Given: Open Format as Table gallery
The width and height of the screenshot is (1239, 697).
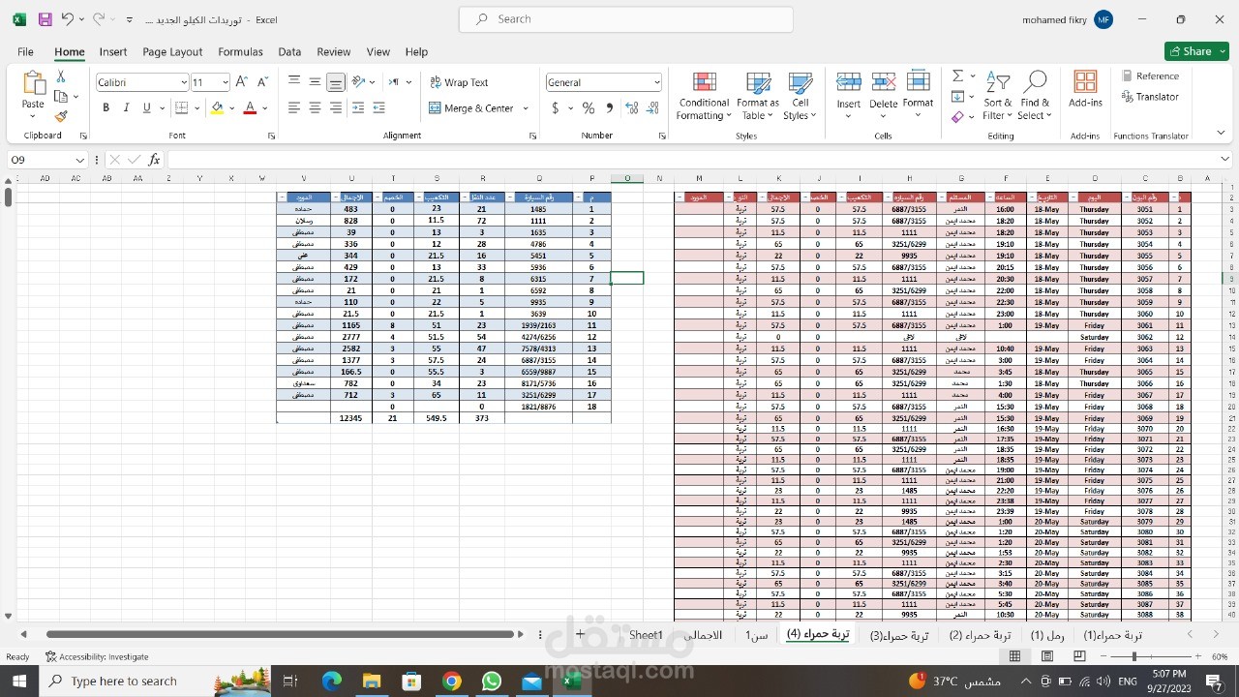Looking at the screenshot, I should point(758,96).
